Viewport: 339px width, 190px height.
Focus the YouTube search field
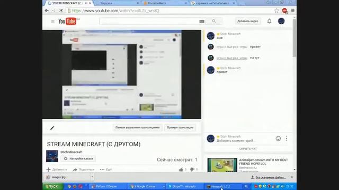149,21
